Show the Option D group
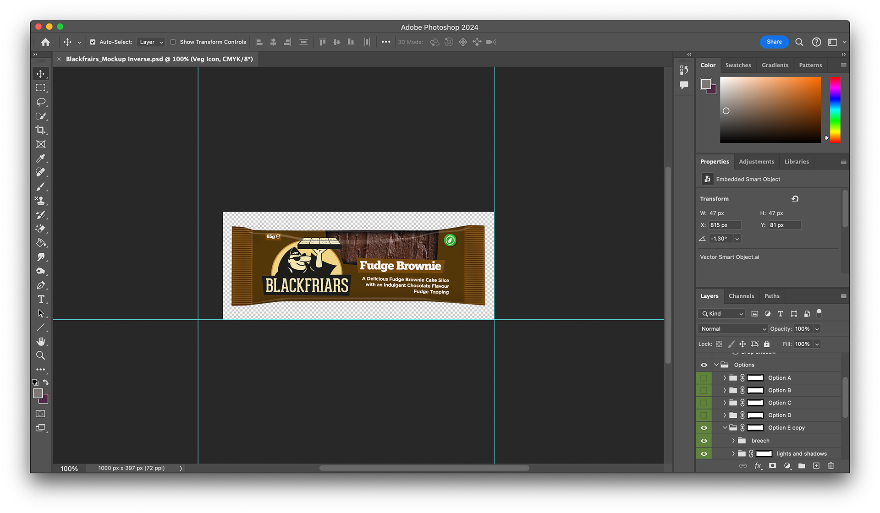 click(x=704, y=415)
